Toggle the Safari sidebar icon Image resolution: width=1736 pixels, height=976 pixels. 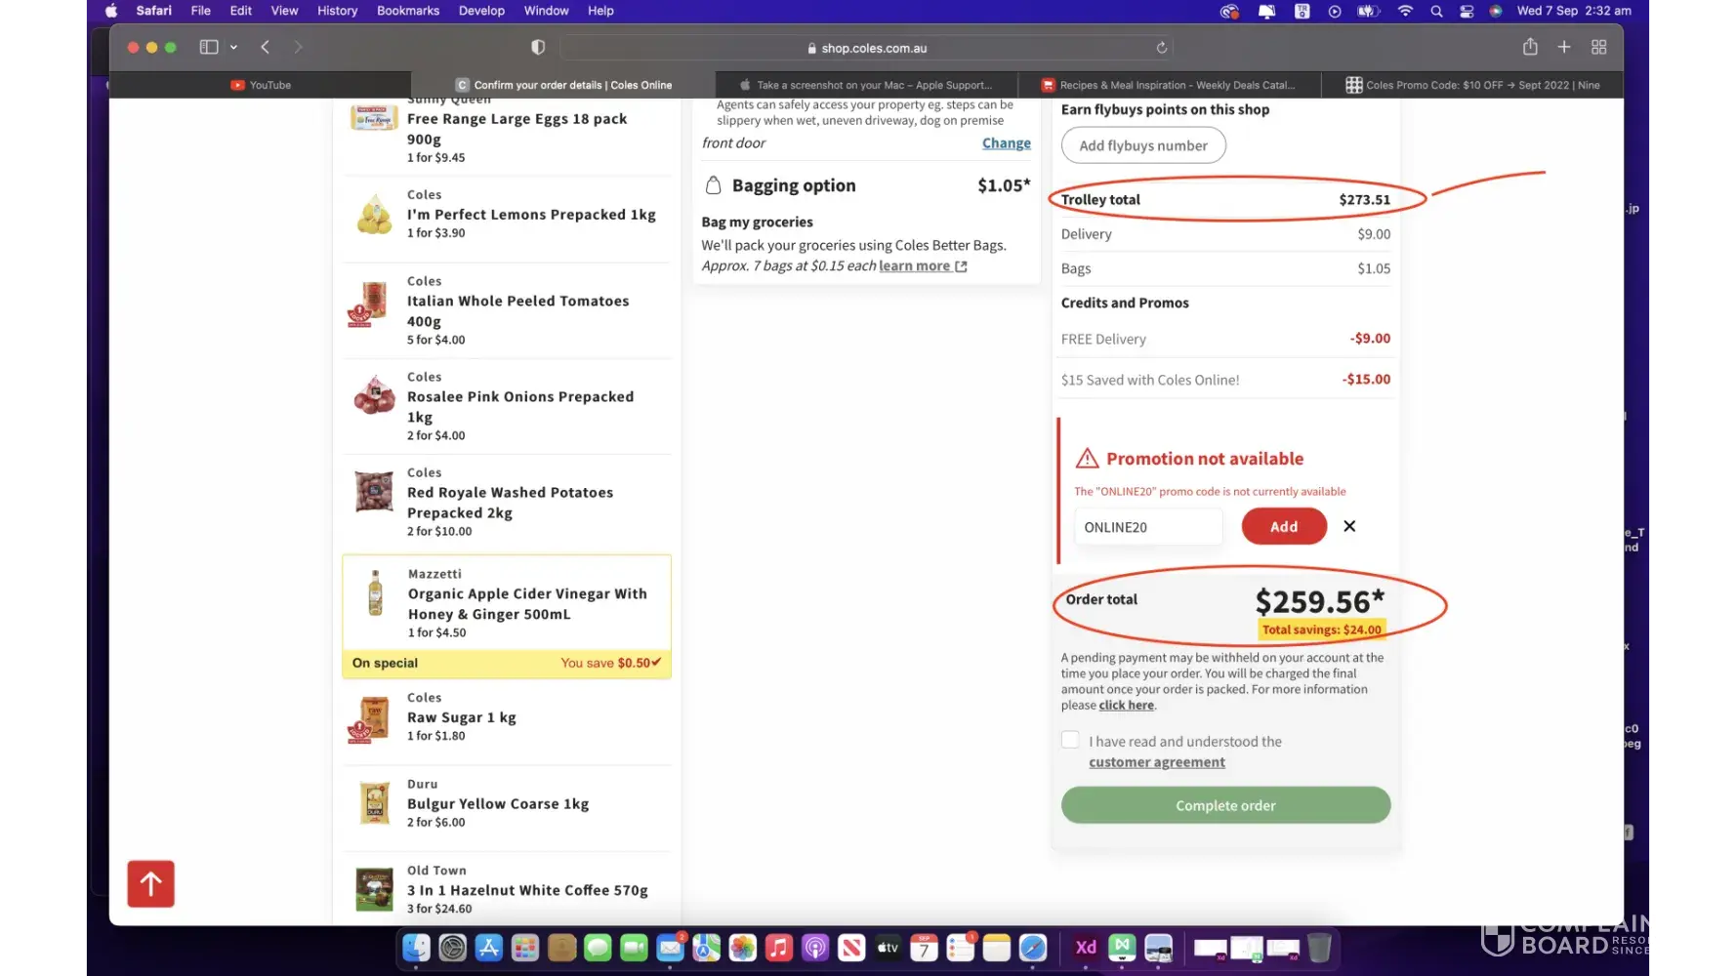click(x=208, y=47)
